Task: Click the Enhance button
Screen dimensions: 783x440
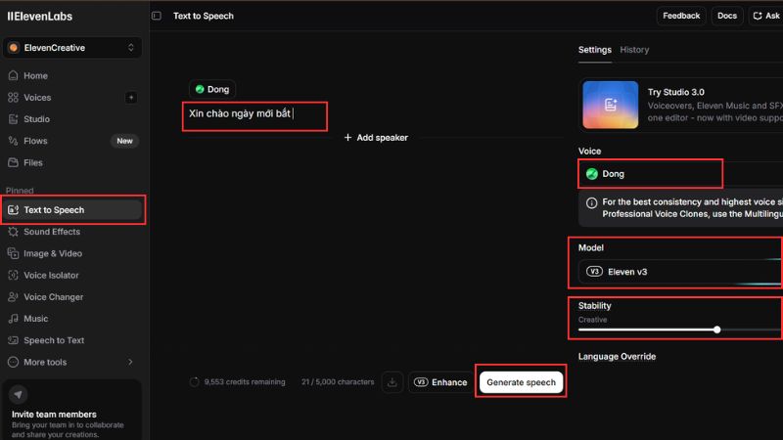Action: (x=440, y=382)
